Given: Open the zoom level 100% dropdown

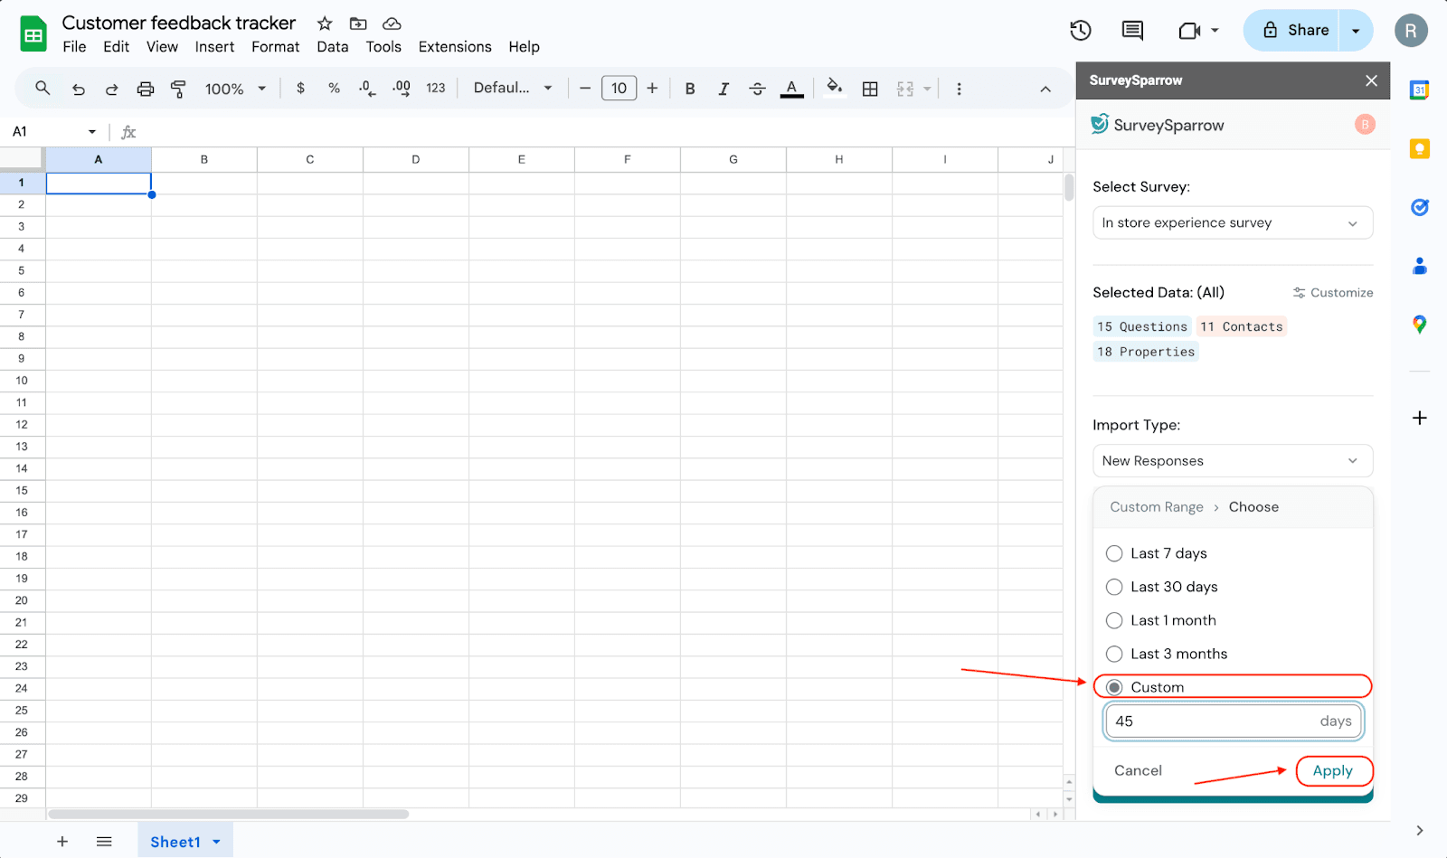Looking at the screenshot, I should tap(235, 89).
